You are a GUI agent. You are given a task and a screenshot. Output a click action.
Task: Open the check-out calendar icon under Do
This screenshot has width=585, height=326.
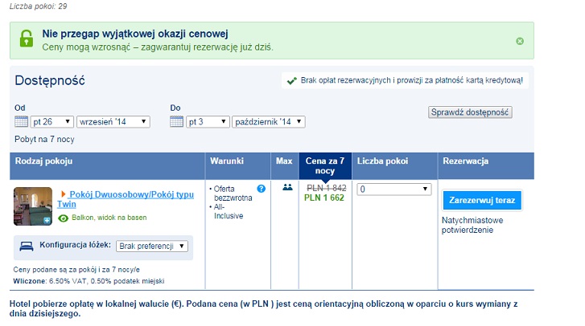coord(176,121)
